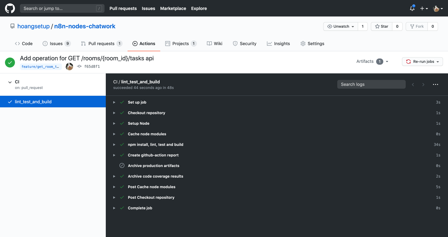Click the watchers count 1
This screenshot has height=237, width=448.
pyautogui.click(x=362, y=26)
